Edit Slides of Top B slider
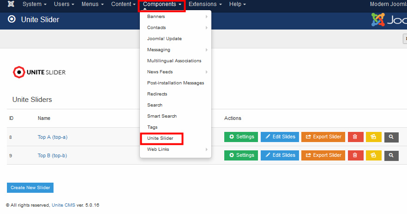Image resolution: width=407 pixels, height=214 pixels. tap(280, 155)
